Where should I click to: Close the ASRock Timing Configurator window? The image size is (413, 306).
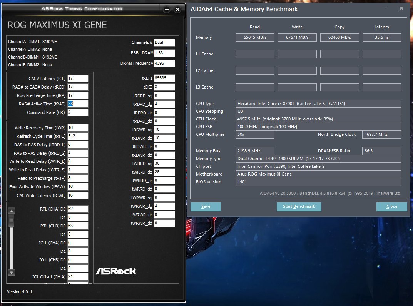pyautogui.click(x=177, y=10)
